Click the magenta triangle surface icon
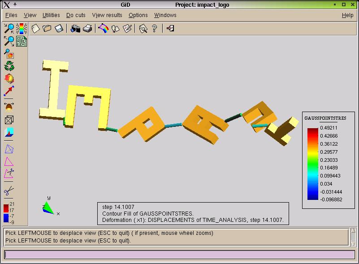Screen dimensions: 359x264 pos(9,161)
